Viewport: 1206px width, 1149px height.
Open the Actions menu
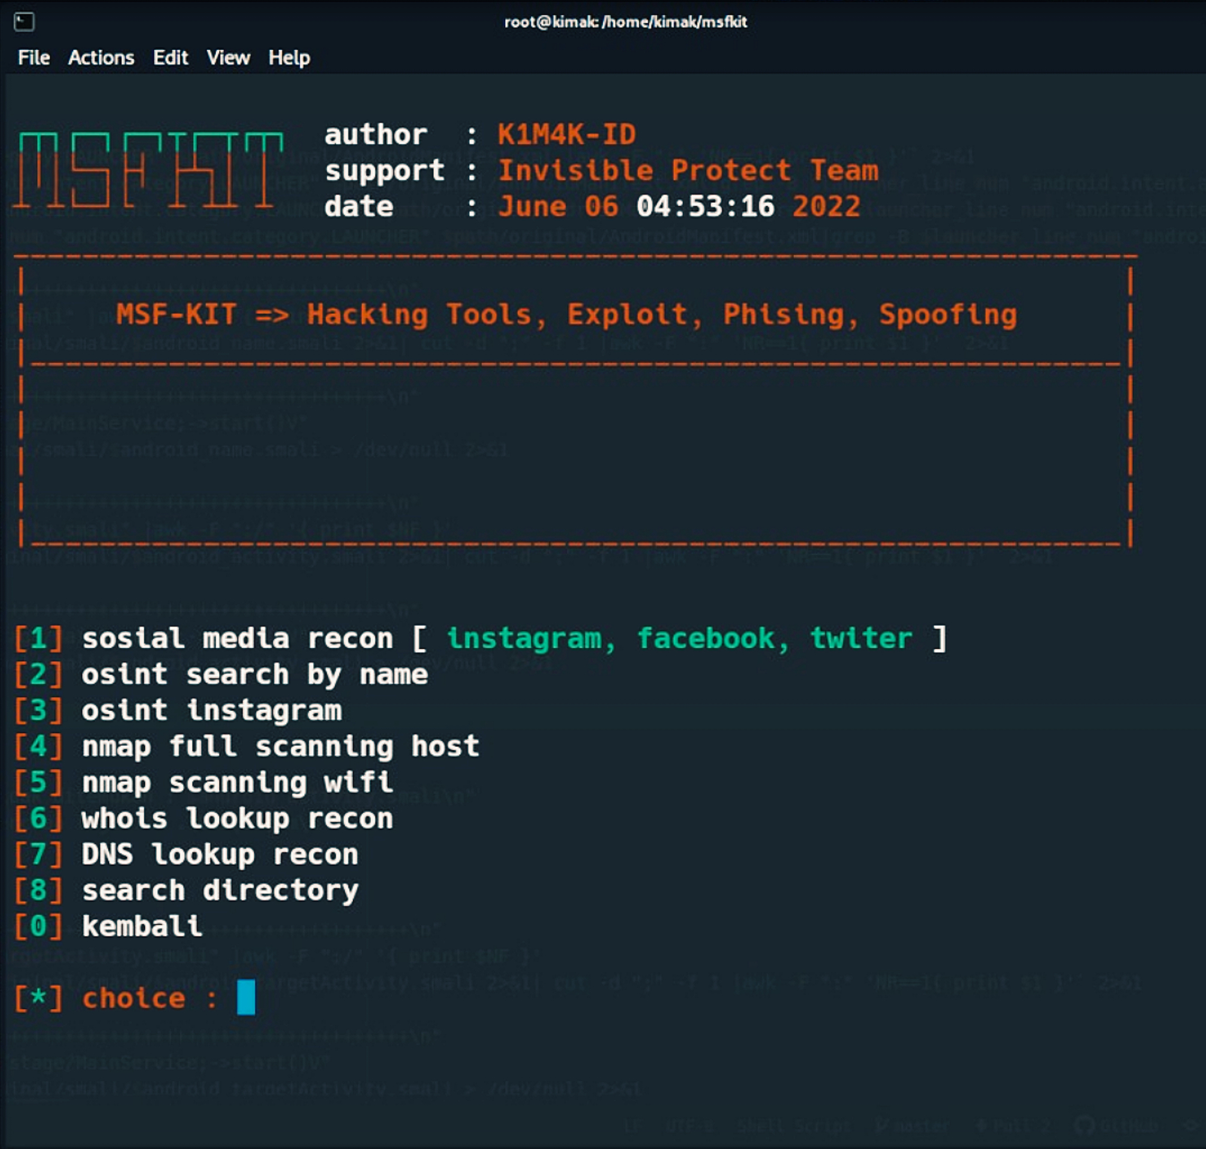(101, 57)
